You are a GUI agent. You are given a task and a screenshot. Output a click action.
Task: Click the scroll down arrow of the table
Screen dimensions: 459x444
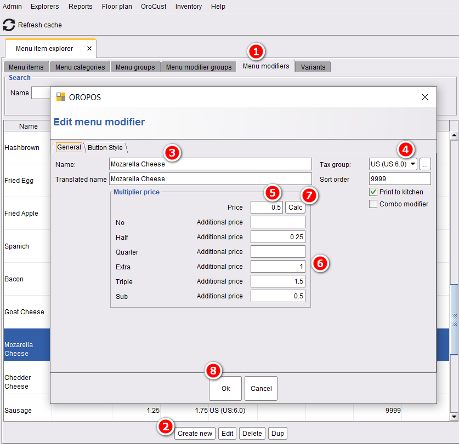tap(454, 417)
